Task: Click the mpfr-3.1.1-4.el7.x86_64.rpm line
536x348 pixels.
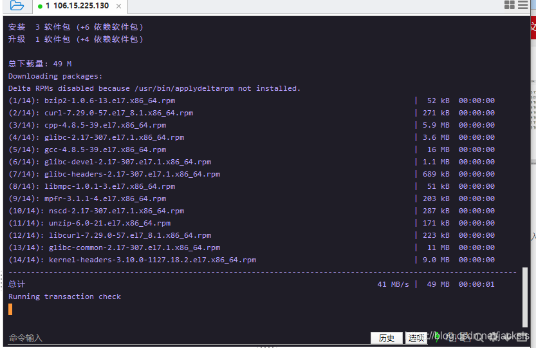Action: [252, 198]
